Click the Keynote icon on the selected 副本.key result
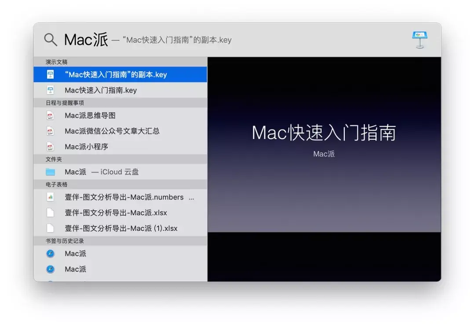This screenshot has height=326, width=475. (50, 74)
